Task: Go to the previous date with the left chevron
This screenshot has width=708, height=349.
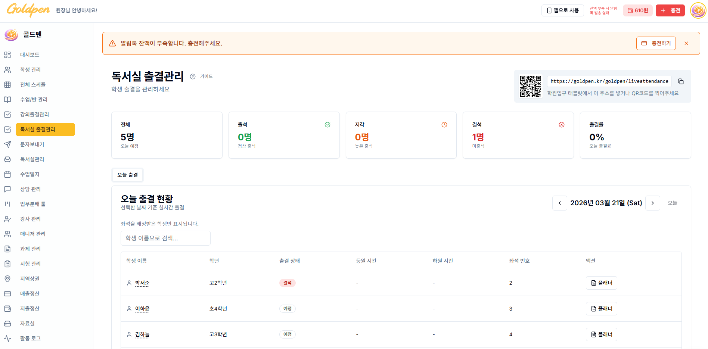Action: click(559, 203)
